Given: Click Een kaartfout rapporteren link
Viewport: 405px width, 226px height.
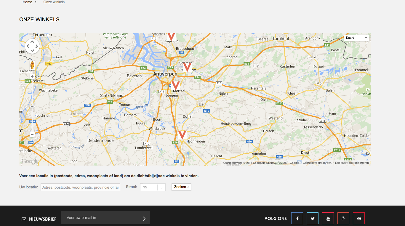Looking at the screenshot, I should point(352,163).
